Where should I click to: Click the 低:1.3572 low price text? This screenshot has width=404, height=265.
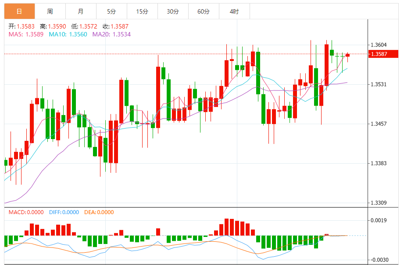[84, 26]
